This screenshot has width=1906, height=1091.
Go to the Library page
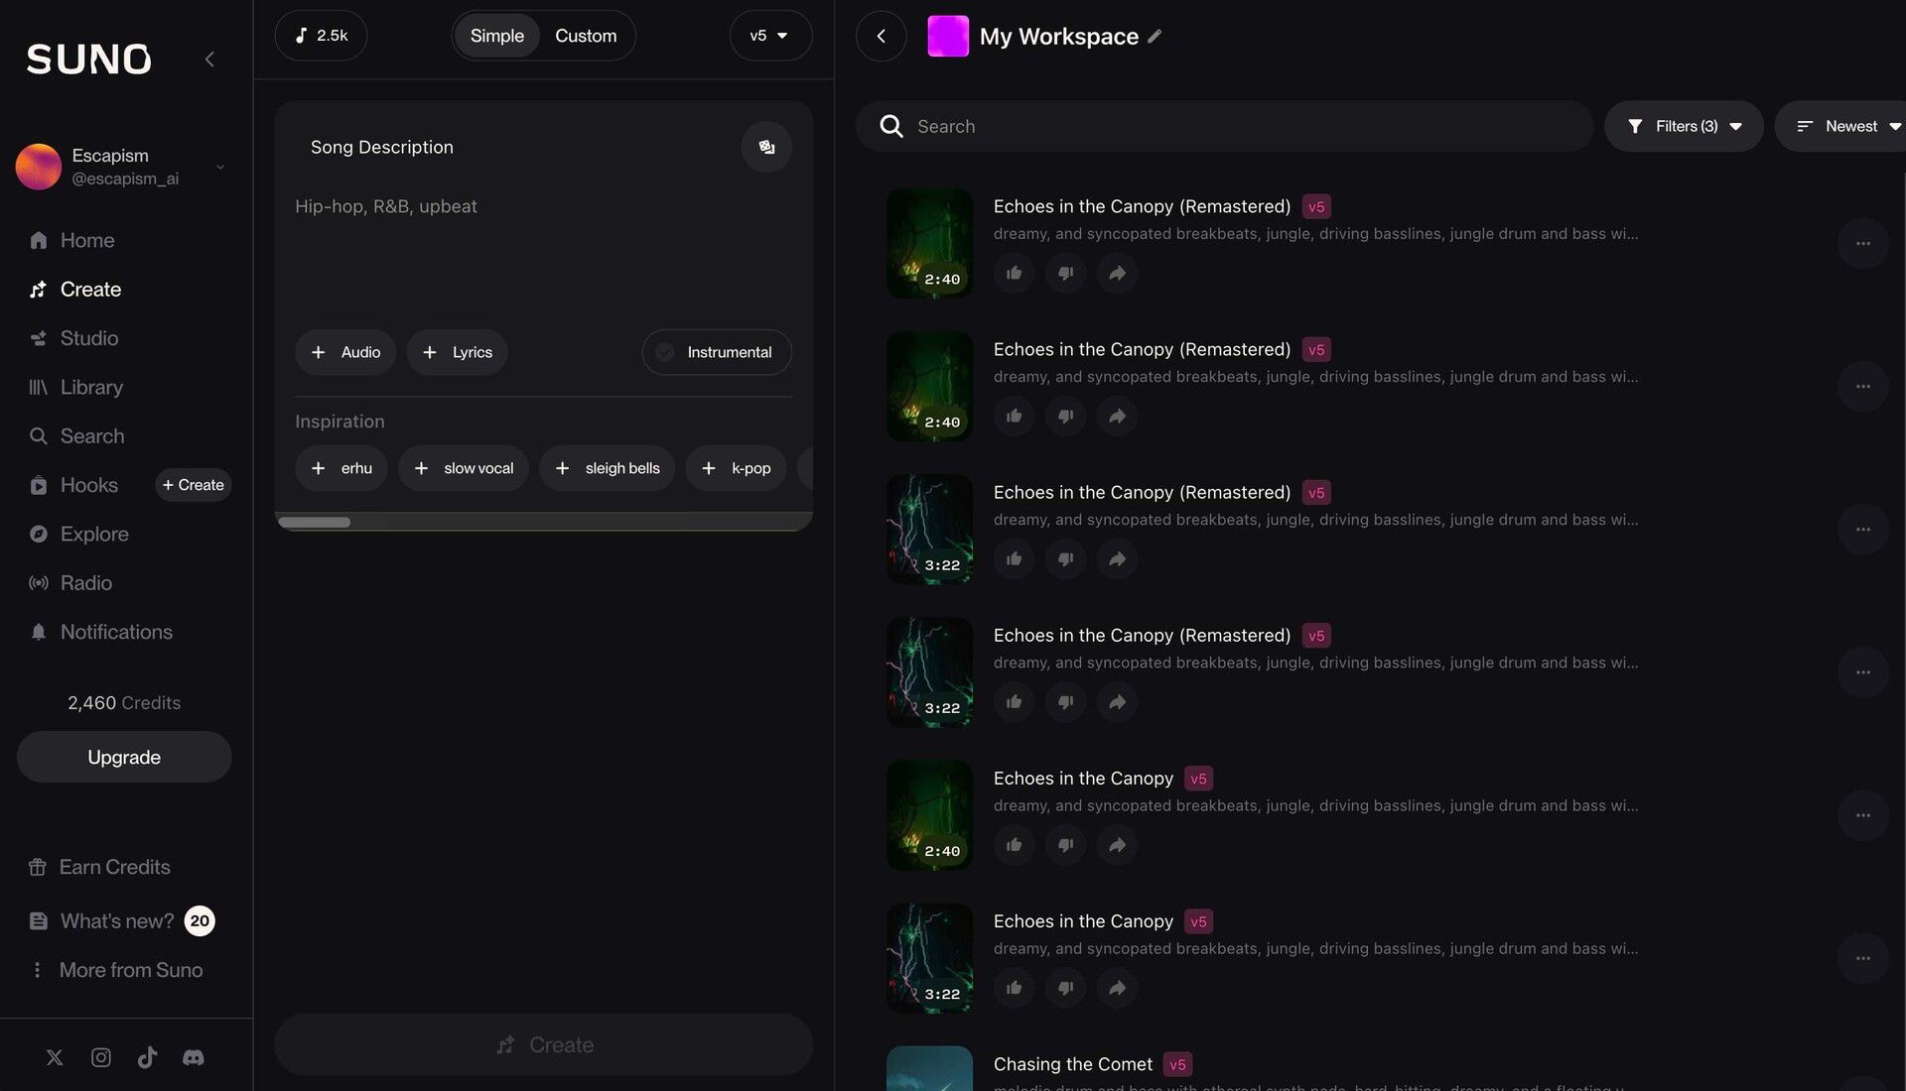pyautogui.click(x=91, y=387)
